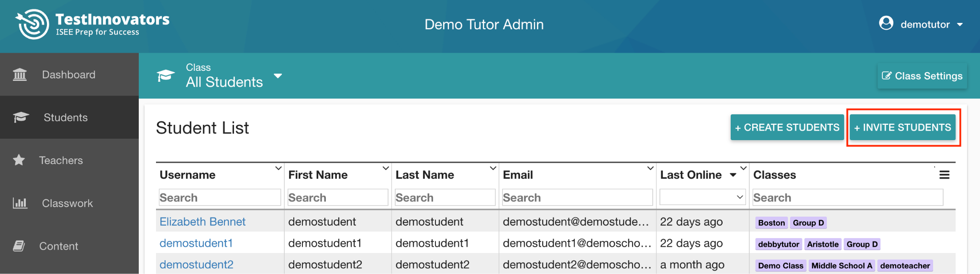
Task: Click the Demo Tutor Admin title
Action: tap(484, 24)
